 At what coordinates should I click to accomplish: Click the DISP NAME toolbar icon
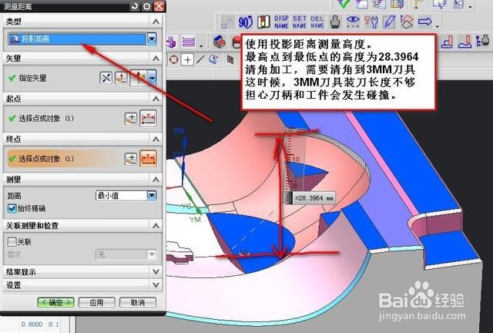click(281, 22)
